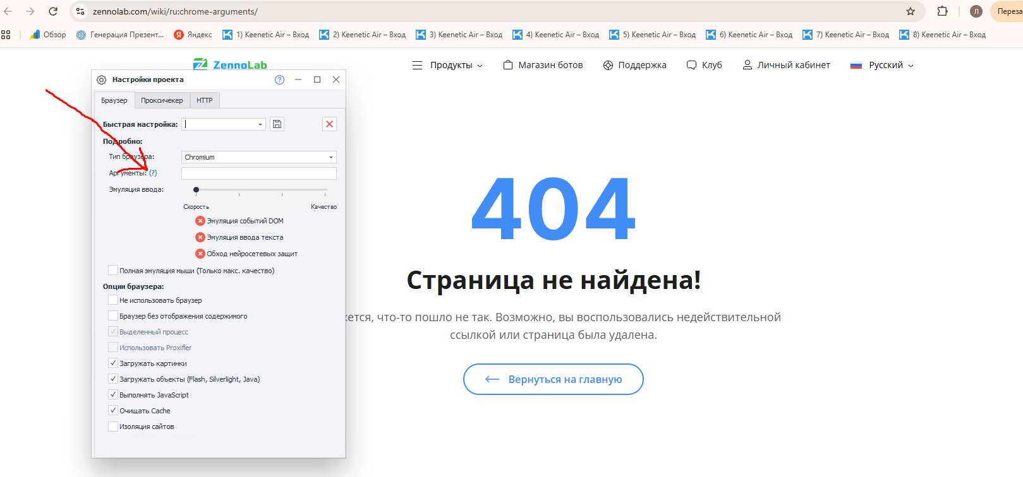Click the red cross next to Эмуляция ввода текста
Viewport: 1023px width, 477px height.
point(200,237)
